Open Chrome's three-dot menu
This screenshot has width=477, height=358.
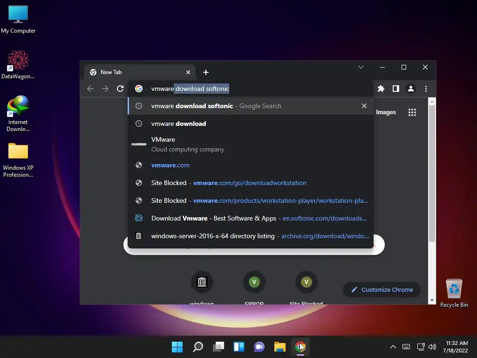426,89
